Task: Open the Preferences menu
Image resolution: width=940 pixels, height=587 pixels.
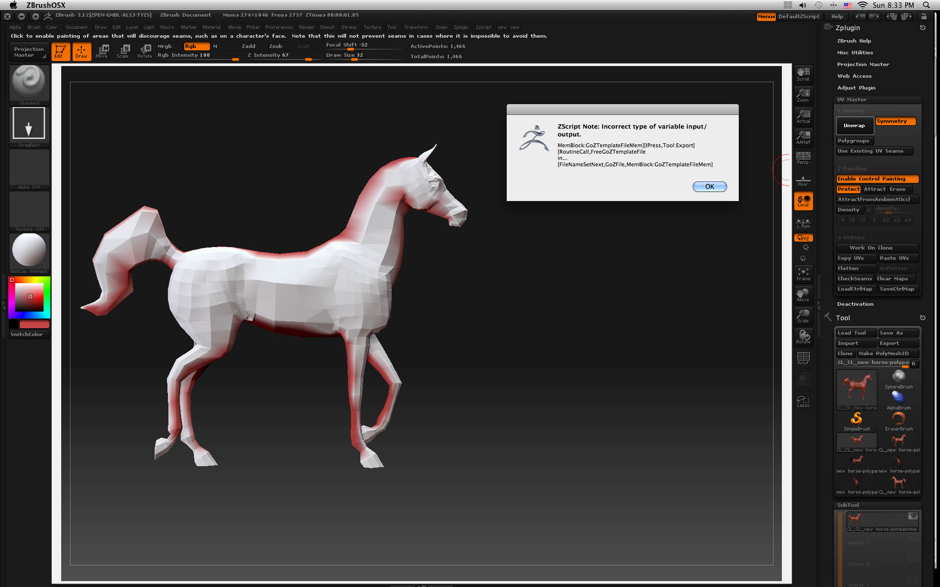Action: click(x=279, y=27)
